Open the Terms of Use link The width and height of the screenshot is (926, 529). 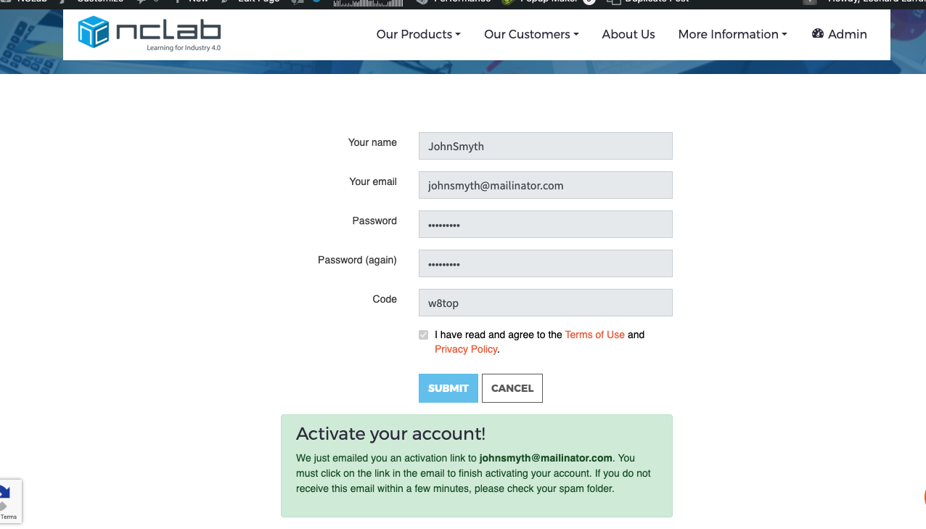(x=594, y=335)
